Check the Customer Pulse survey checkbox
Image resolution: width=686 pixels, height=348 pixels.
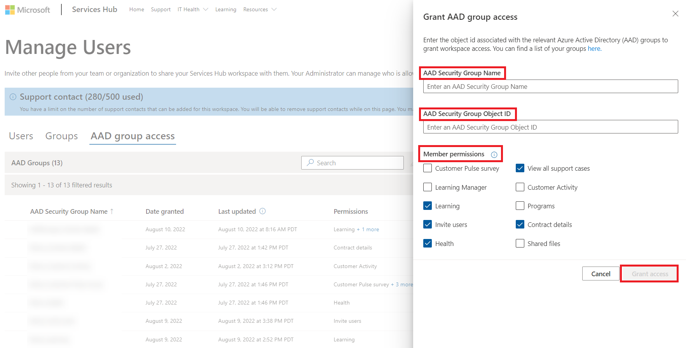428,168
